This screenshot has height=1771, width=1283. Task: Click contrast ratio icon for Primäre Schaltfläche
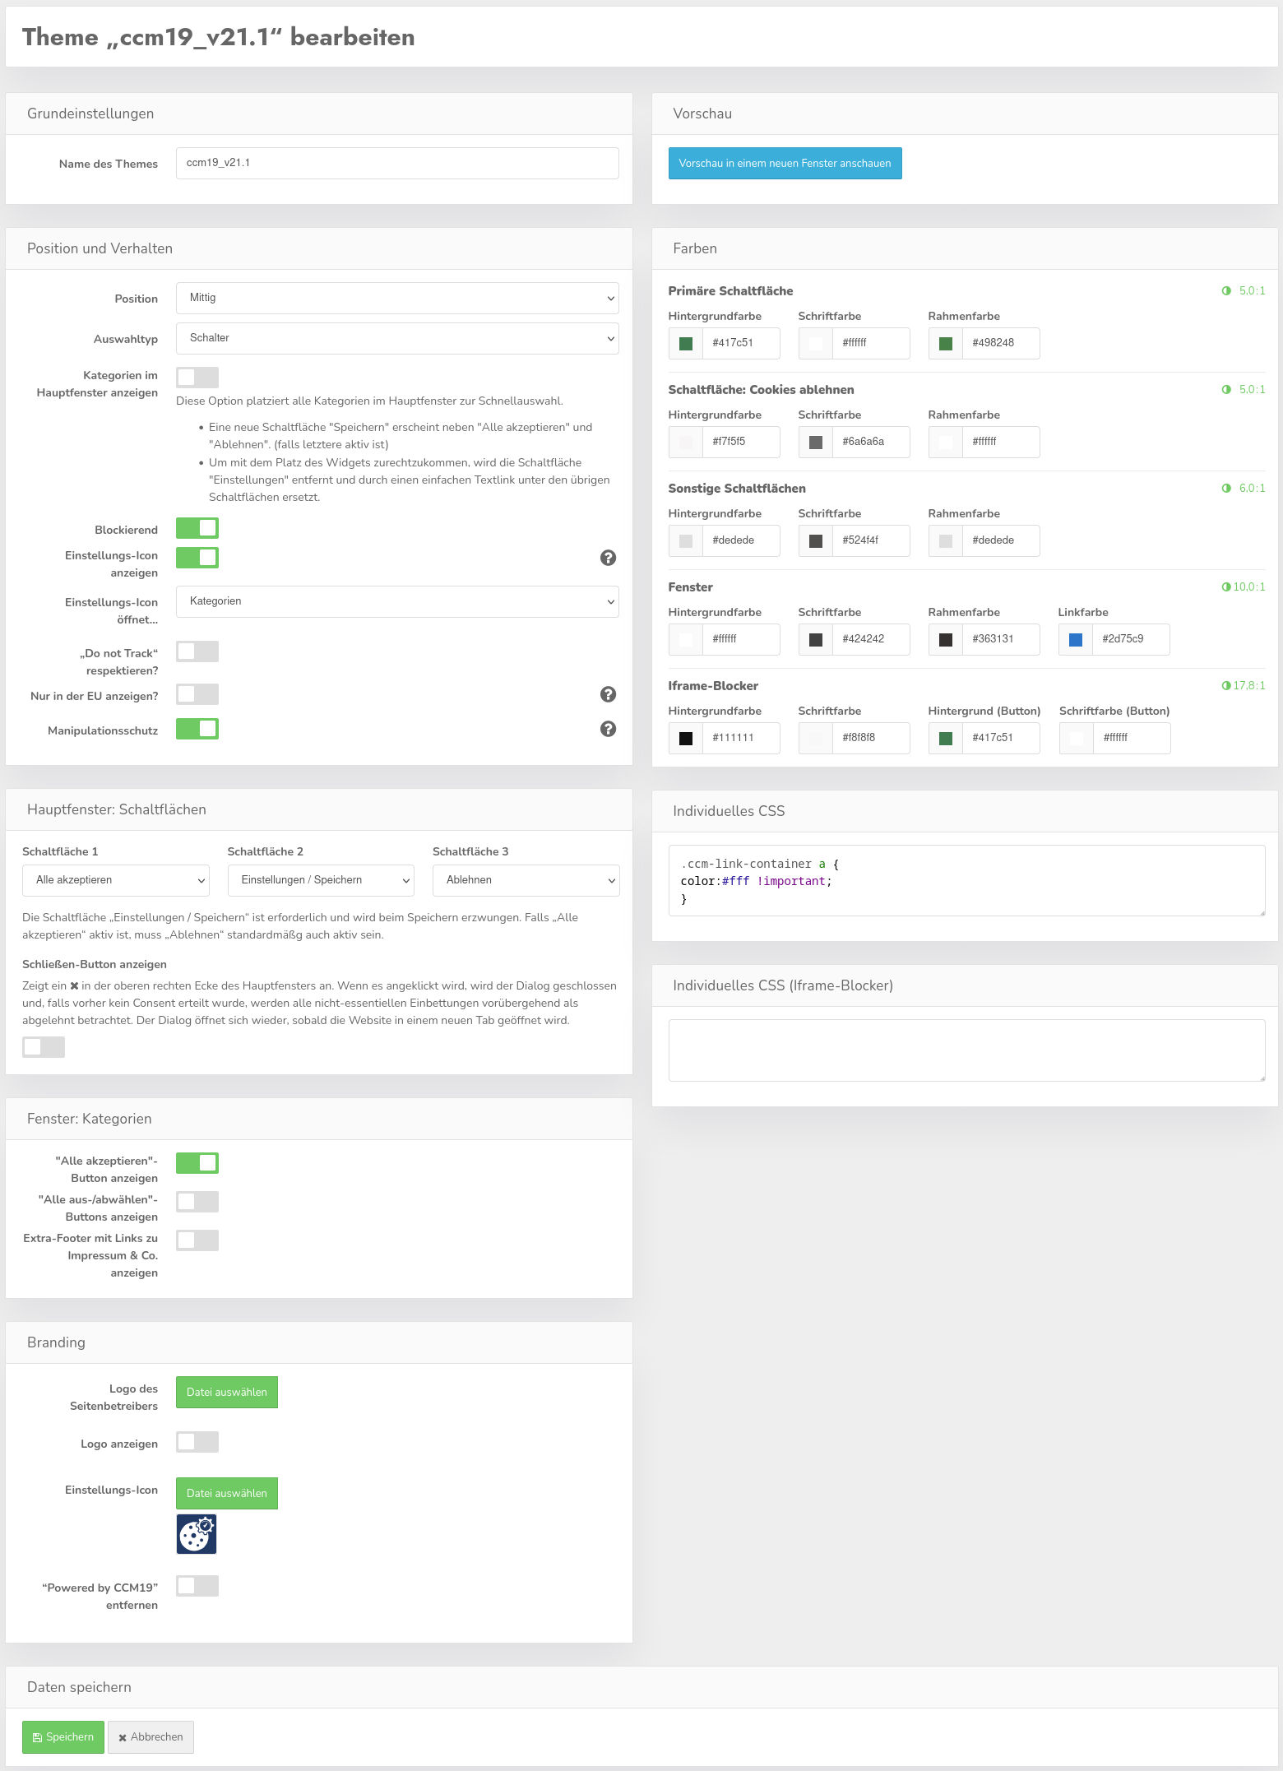(x=1226, y=291)
